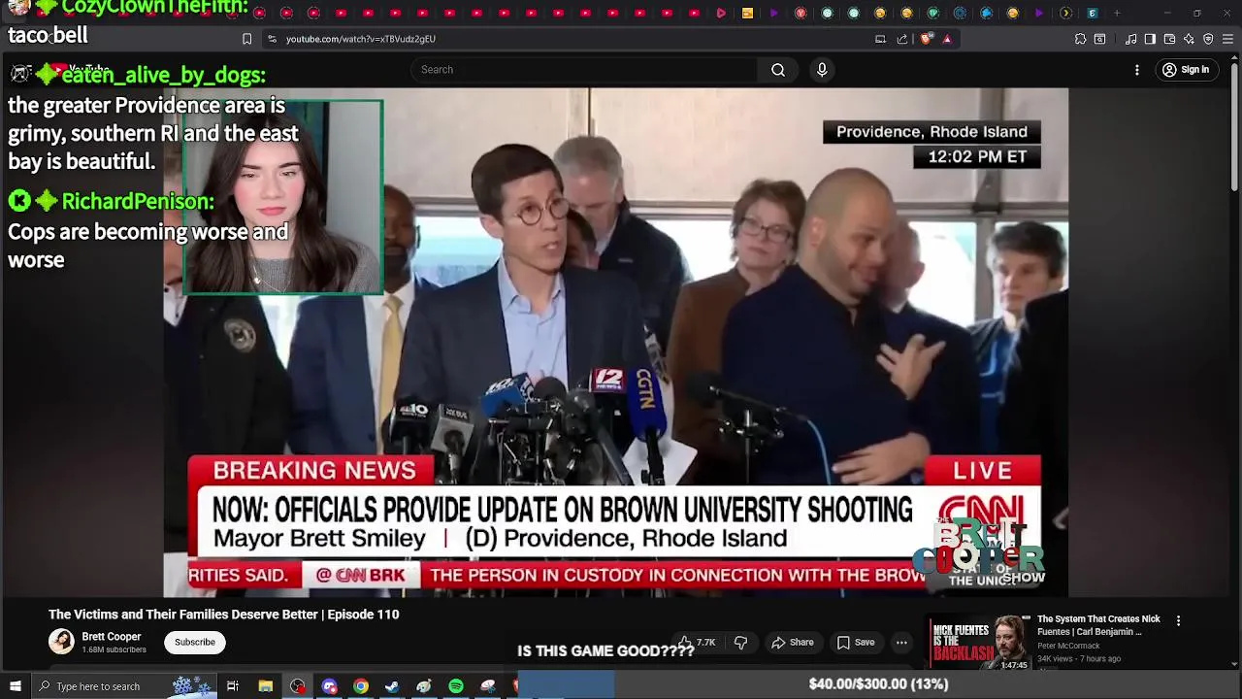Image resolution: width=1242 pixels, height=699 pixels.
Task: Open Google Chrome from the taskbar
Action: pos(361,686)
